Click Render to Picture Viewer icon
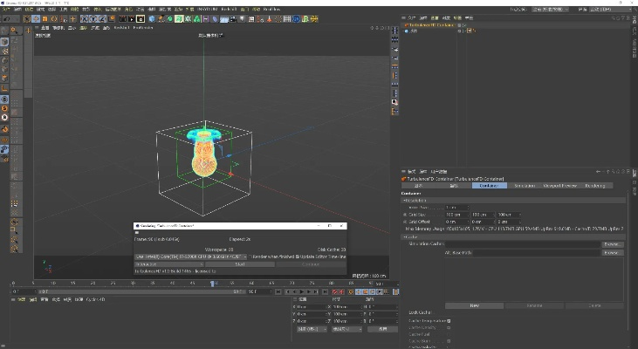The image size is (638, 349). (x=132, y=18)
